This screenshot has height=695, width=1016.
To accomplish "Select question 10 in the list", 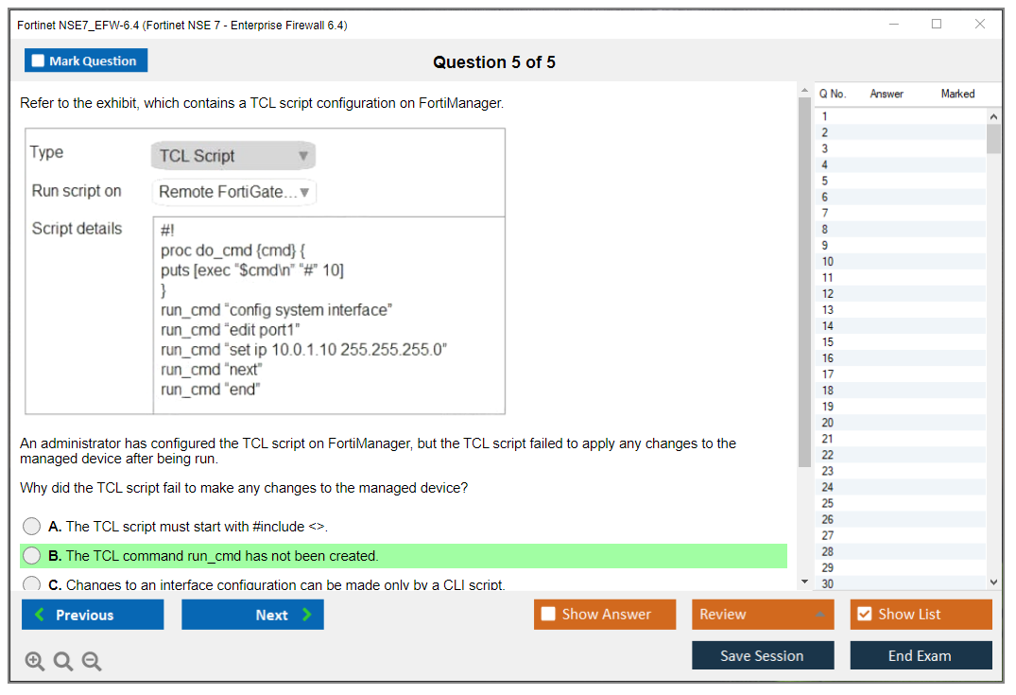I will pos(828,262).
